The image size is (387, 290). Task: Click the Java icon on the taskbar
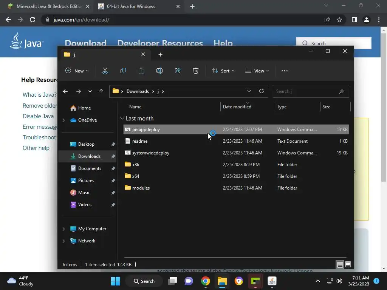(x=272, y=281)
